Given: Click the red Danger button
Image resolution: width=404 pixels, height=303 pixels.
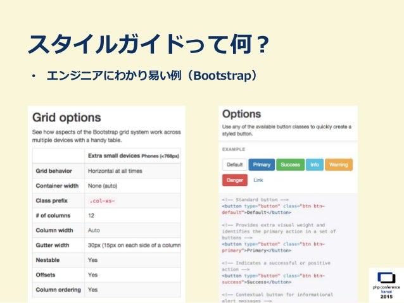Looking at the screenshot, I should point(235,180).
